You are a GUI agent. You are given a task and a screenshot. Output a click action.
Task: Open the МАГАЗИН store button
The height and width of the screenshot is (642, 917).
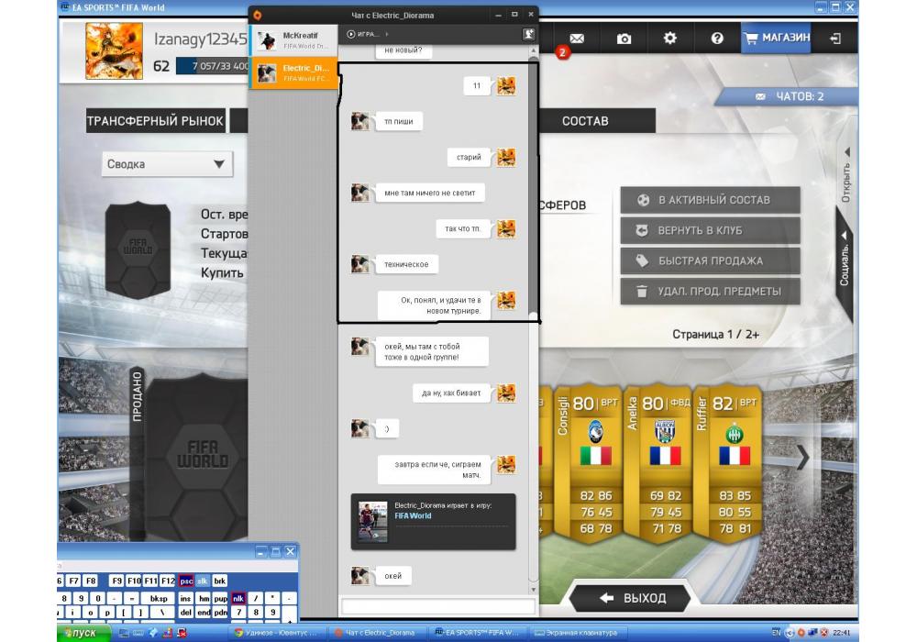click(776, 38)
